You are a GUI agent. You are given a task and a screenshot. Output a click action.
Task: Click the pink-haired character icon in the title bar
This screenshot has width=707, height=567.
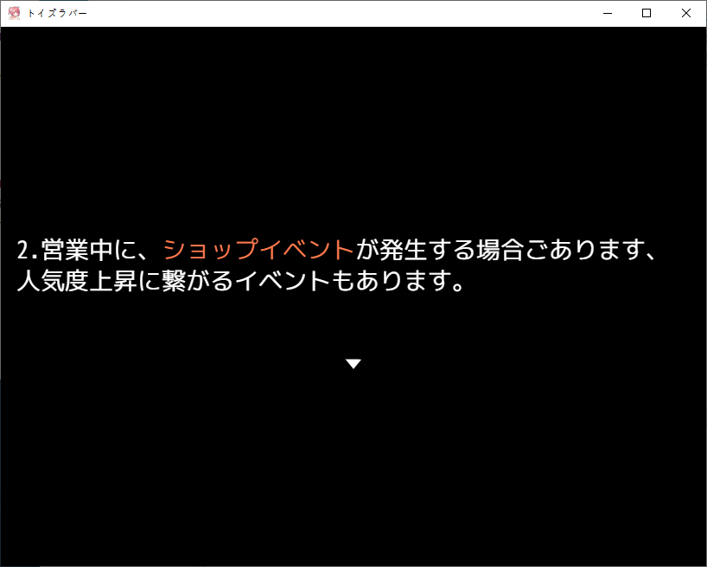click(x=14, y=13)
